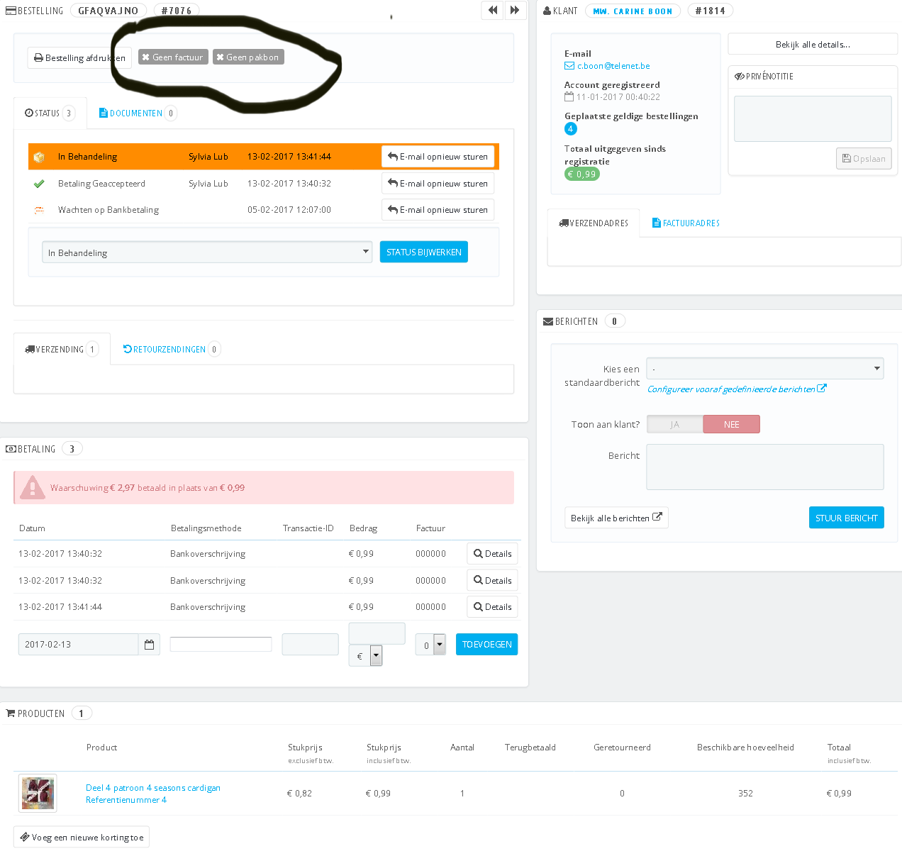
Task: Click the payment date field 2017-02-13
Action: click(x=78, y=645)
